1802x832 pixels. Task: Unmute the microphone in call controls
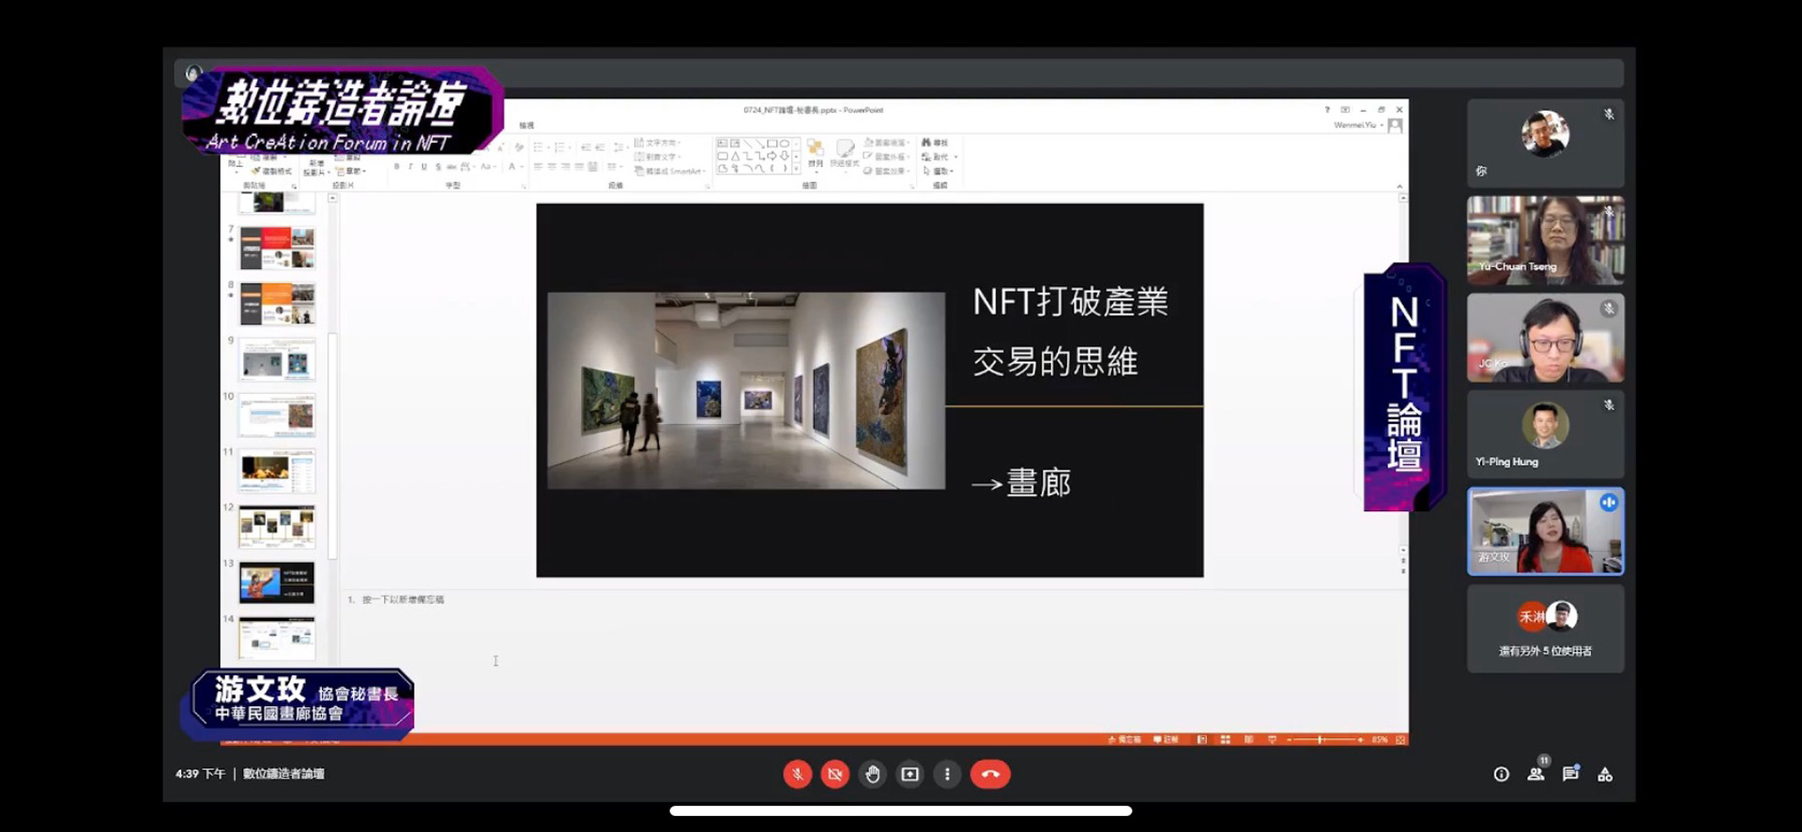[797, 774]
